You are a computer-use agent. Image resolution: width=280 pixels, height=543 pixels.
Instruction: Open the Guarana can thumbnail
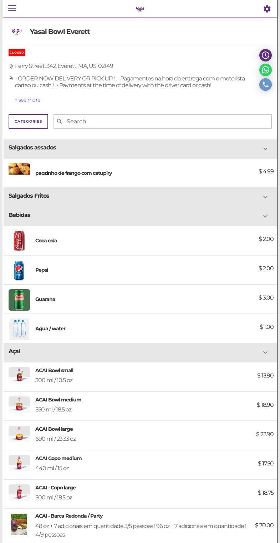point(19,300)
